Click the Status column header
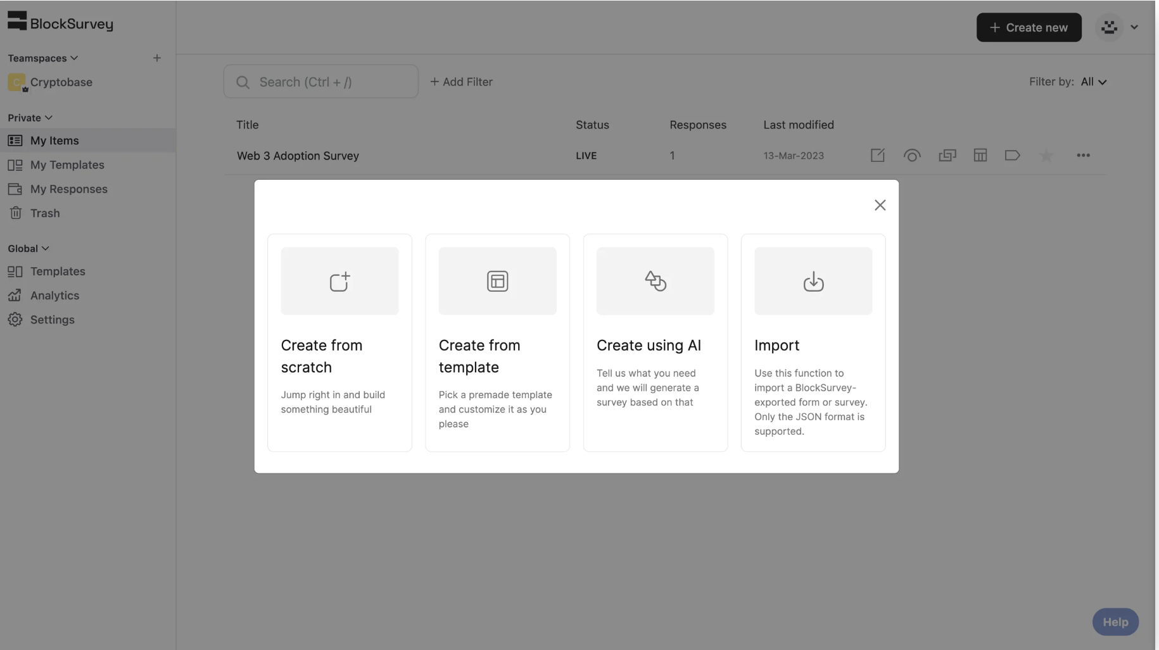1159x650 pixels. point(592,125)
